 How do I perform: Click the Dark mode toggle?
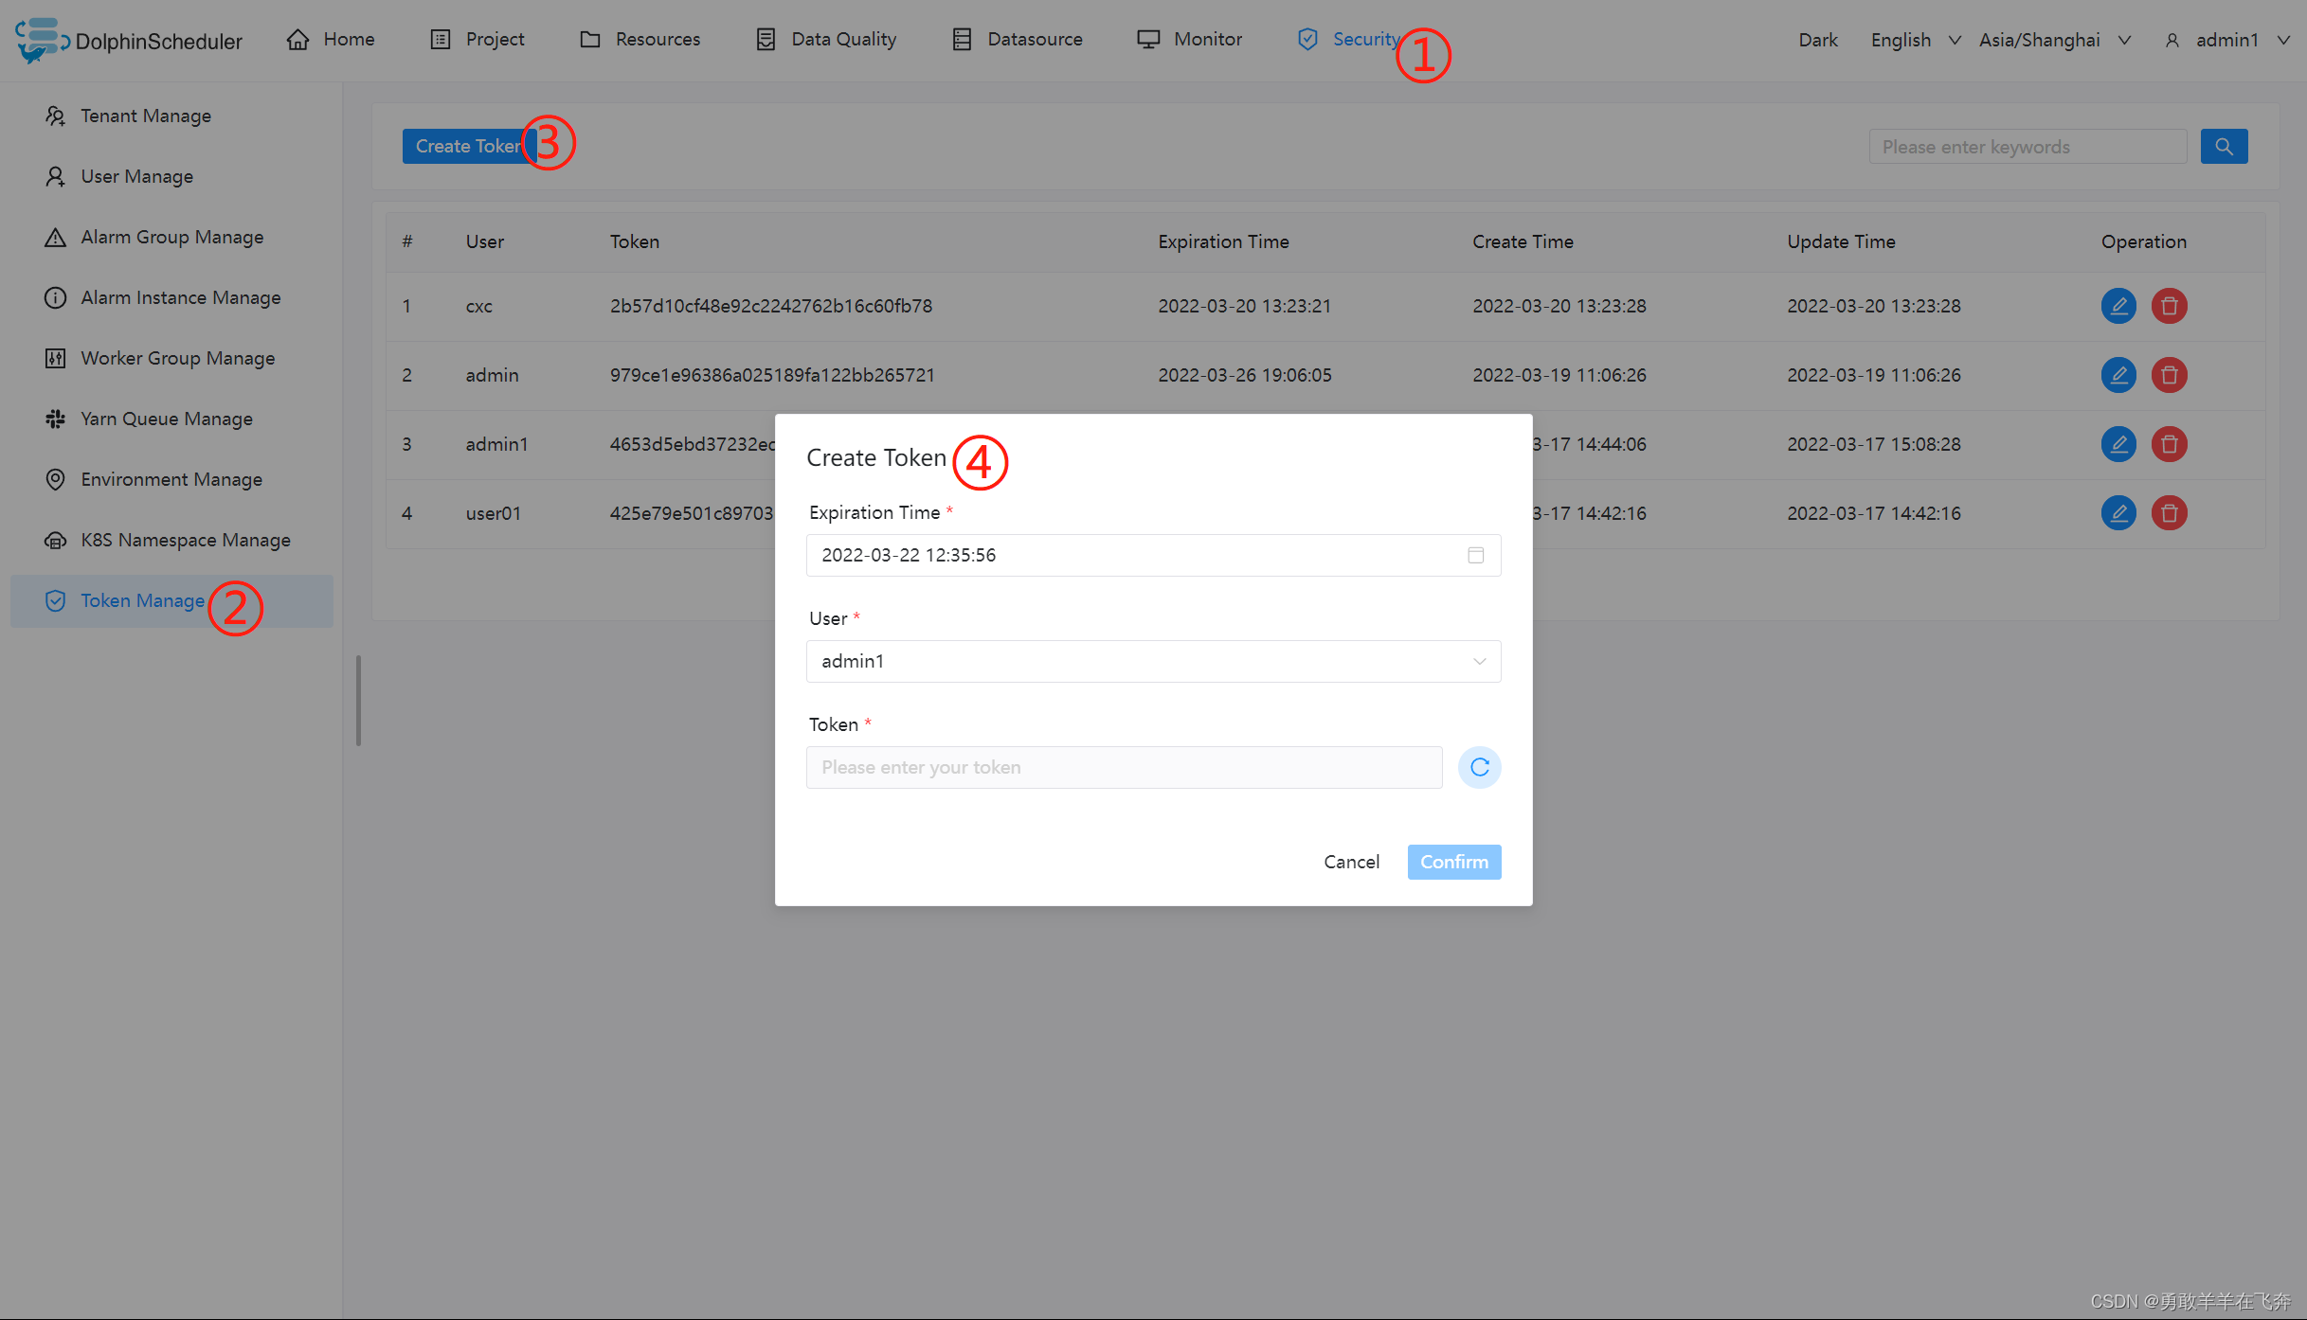[x=1817, y=40]
